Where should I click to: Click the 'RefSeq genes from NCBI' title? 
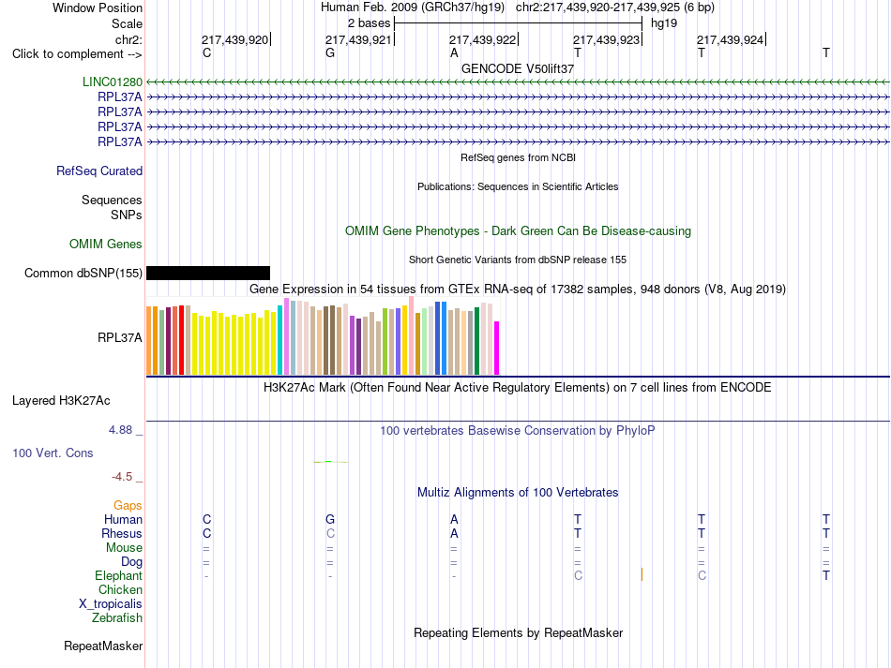pyautogui.click(x=519, y=157)
